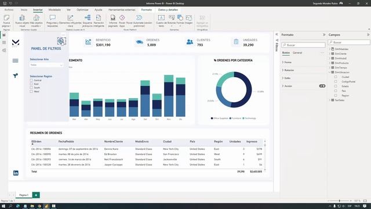This screenshot has width=371, height=209.
Task: Click the Clientes people icon
Action: 190,42
